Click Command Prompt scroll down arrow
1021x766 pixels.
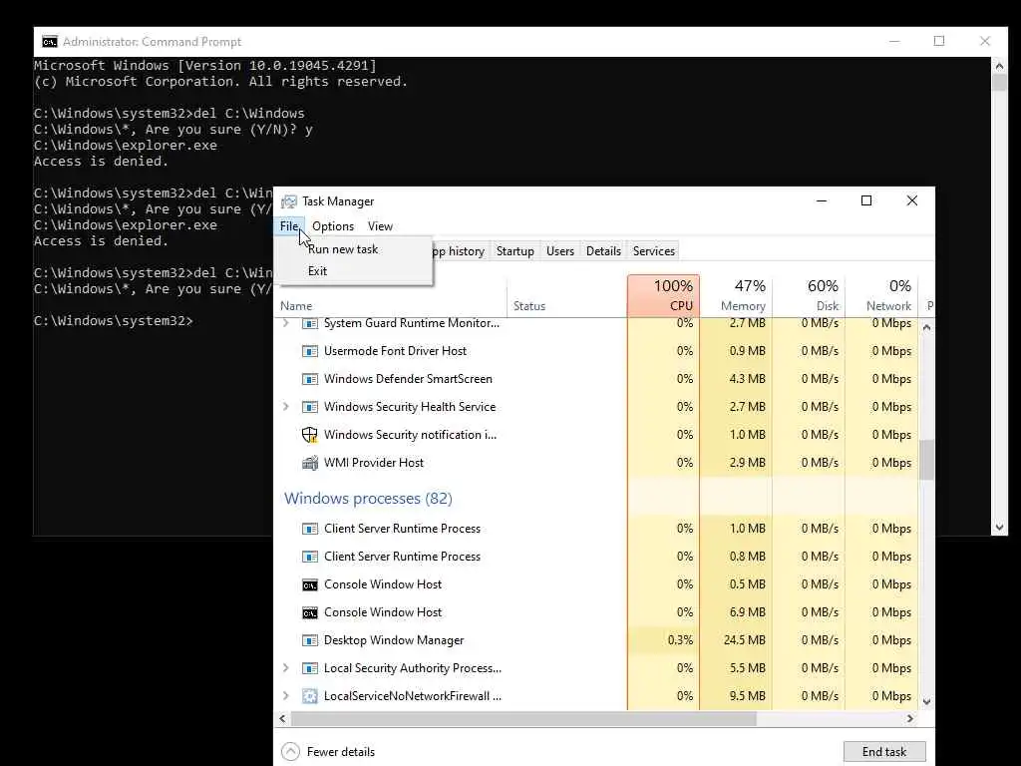point(999,528)
